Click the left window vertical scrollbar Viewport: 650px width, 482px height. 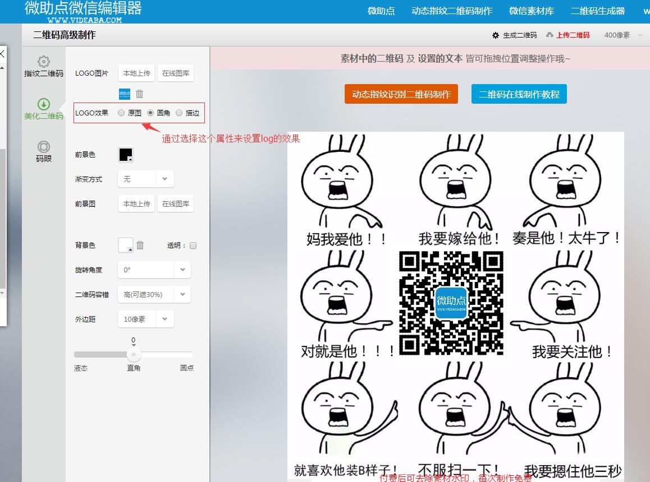(2, 219)
